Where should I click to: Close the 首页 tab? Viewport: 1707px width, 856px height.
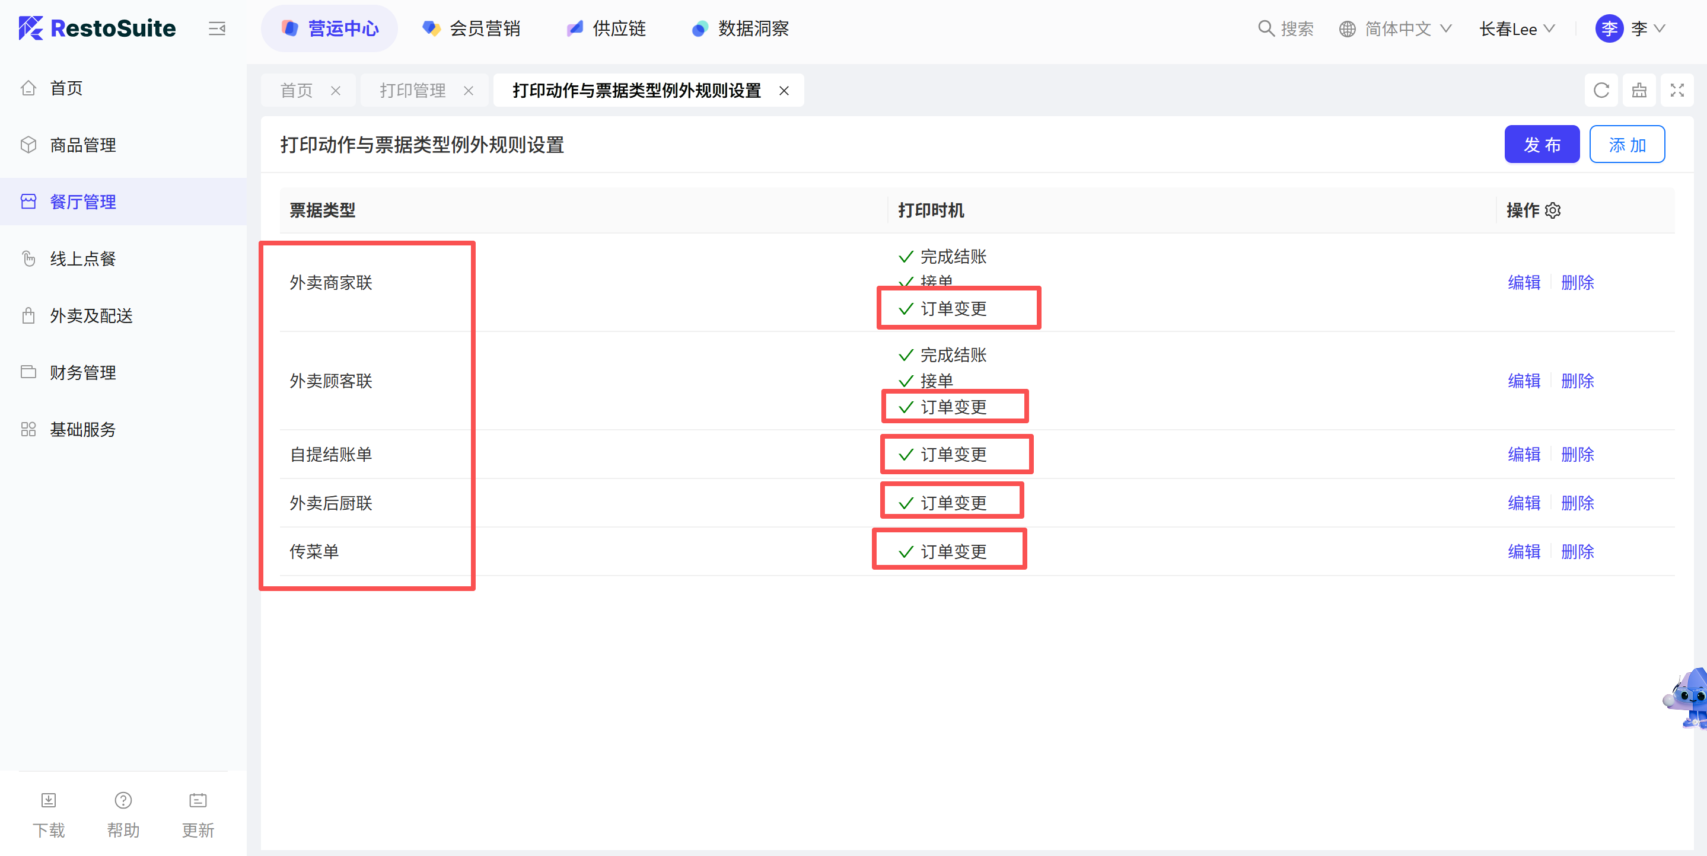336,91
